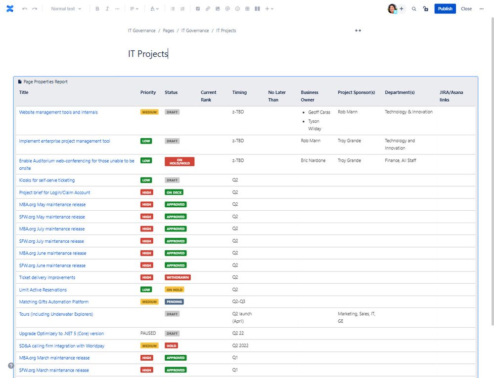Viewport: 494px width, 378px height.
Task: Click the Department(s) column header
Action: click(x=400, y=92)
